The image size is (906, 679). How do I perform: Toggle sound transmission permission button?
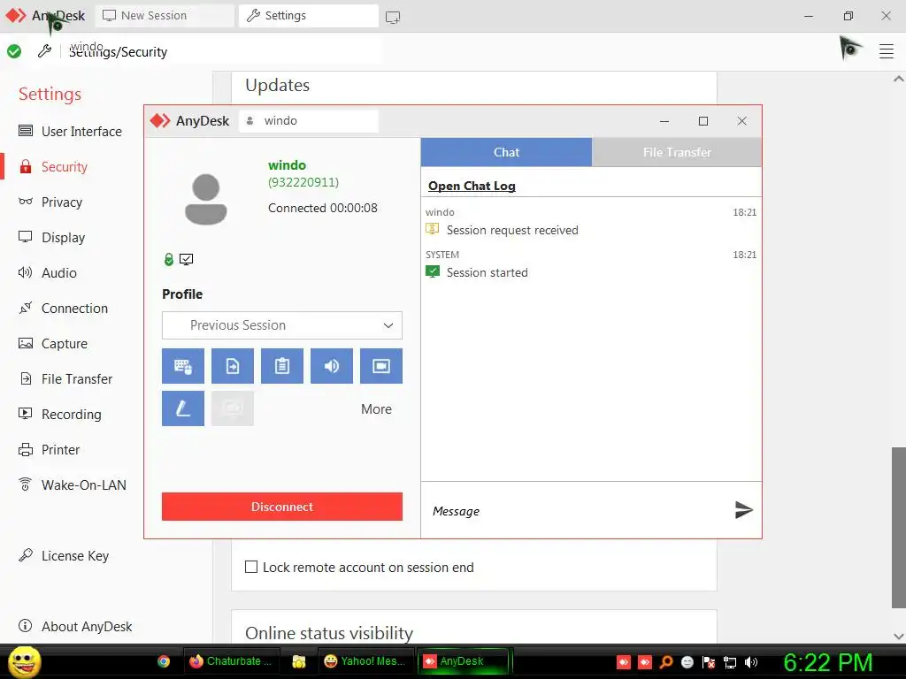[x=332, y=366]
